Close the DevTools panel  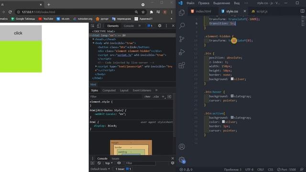click(x=173, y=25)
